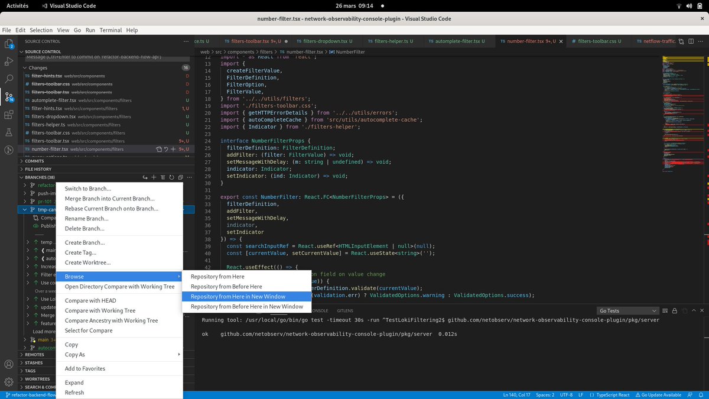Choose Compare with Working Tree option
Viewport: 709px width, 399px height.
click(100, 310)
